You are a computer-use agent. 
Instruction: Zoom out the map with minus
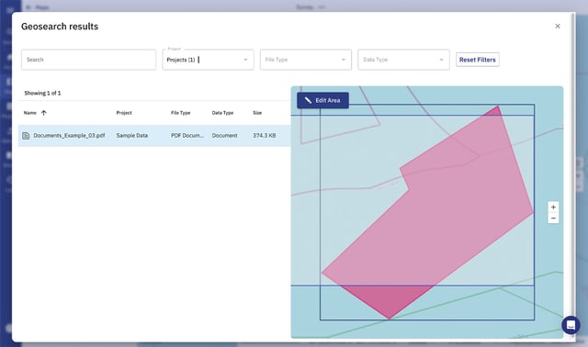(553, 218)
